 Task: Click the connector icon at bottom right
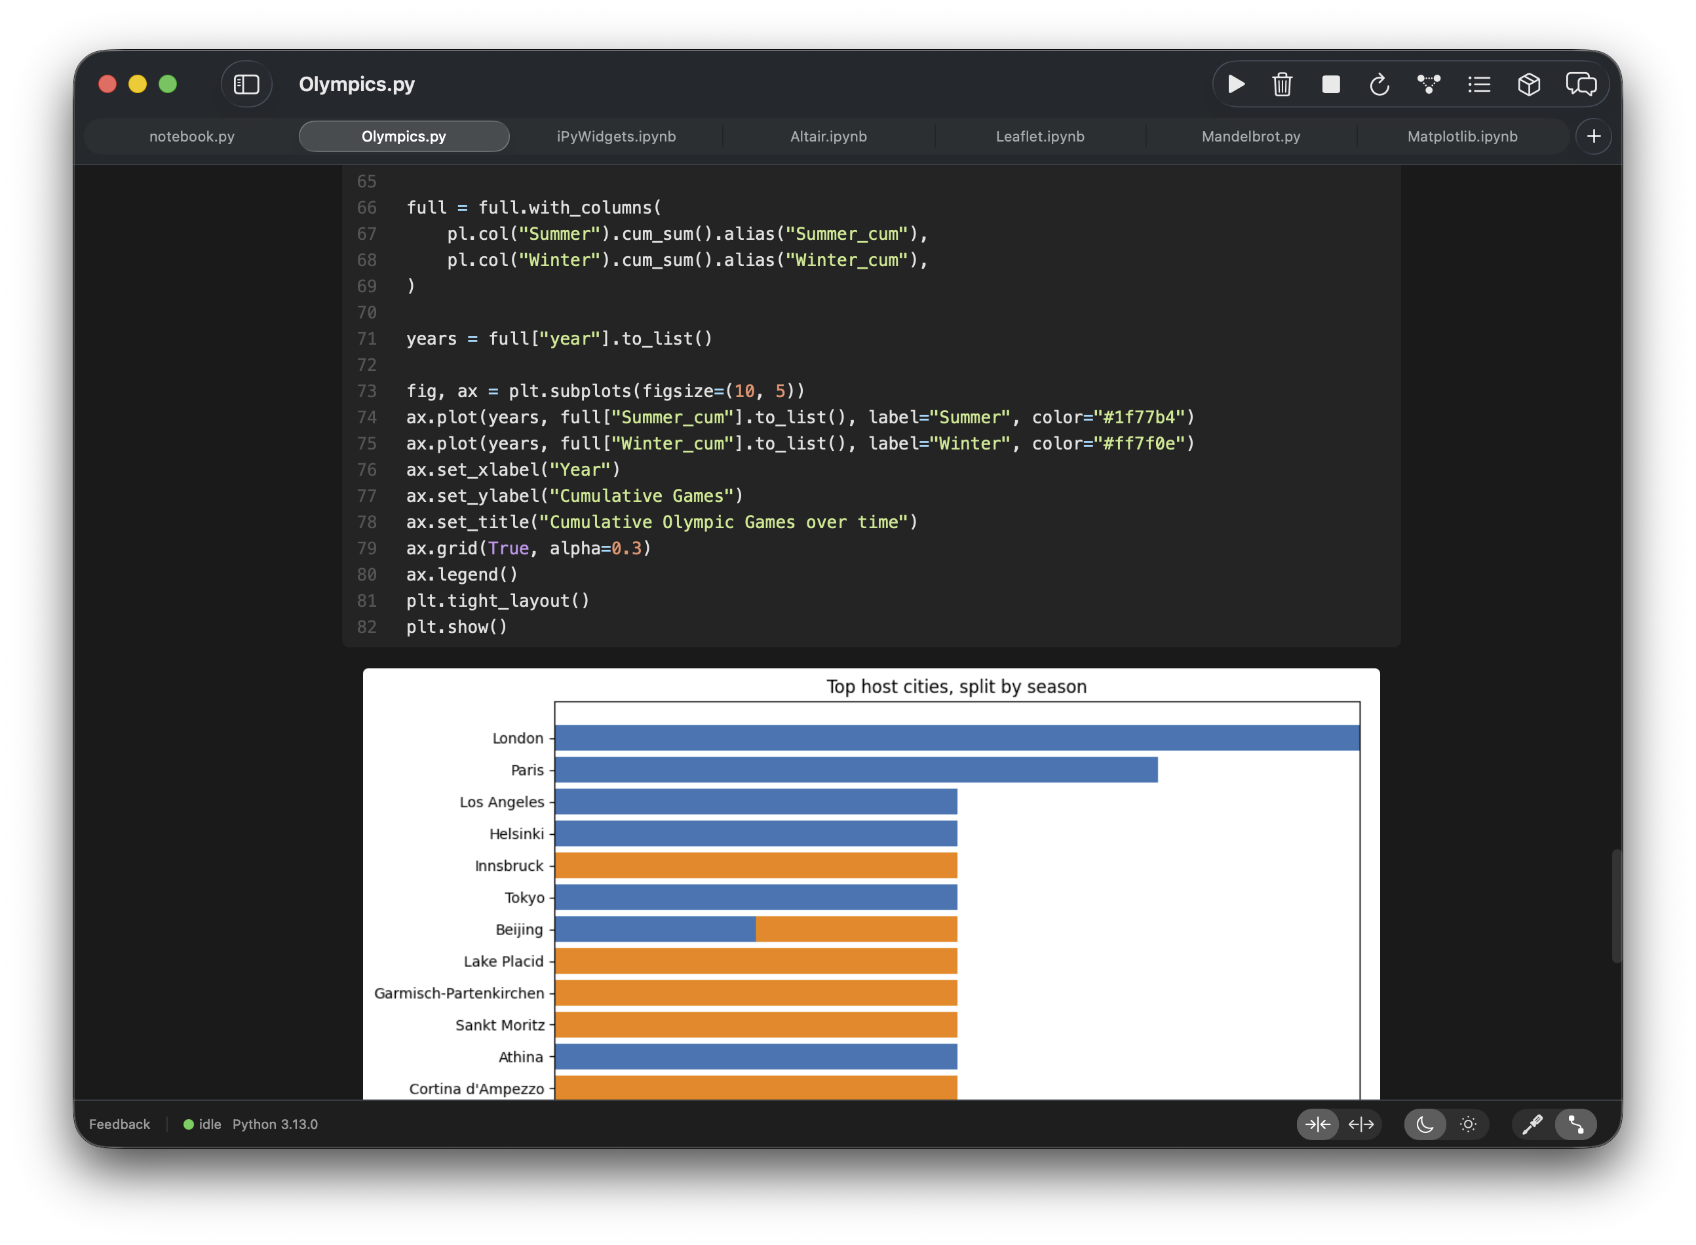(1575, 1124)
